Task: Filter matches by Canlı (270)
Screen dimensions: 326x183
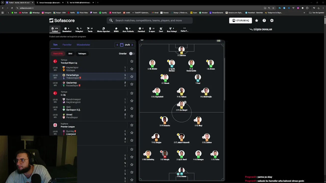Action: [x=58, y=54]
